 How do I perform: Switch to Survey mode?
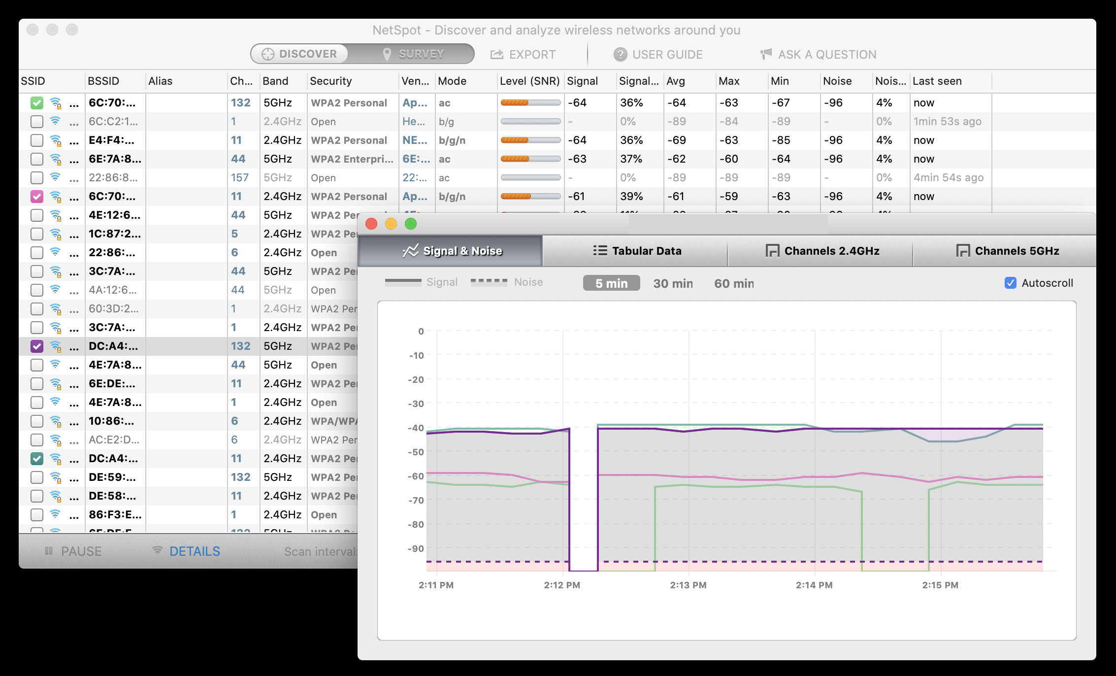click(413, 54)
